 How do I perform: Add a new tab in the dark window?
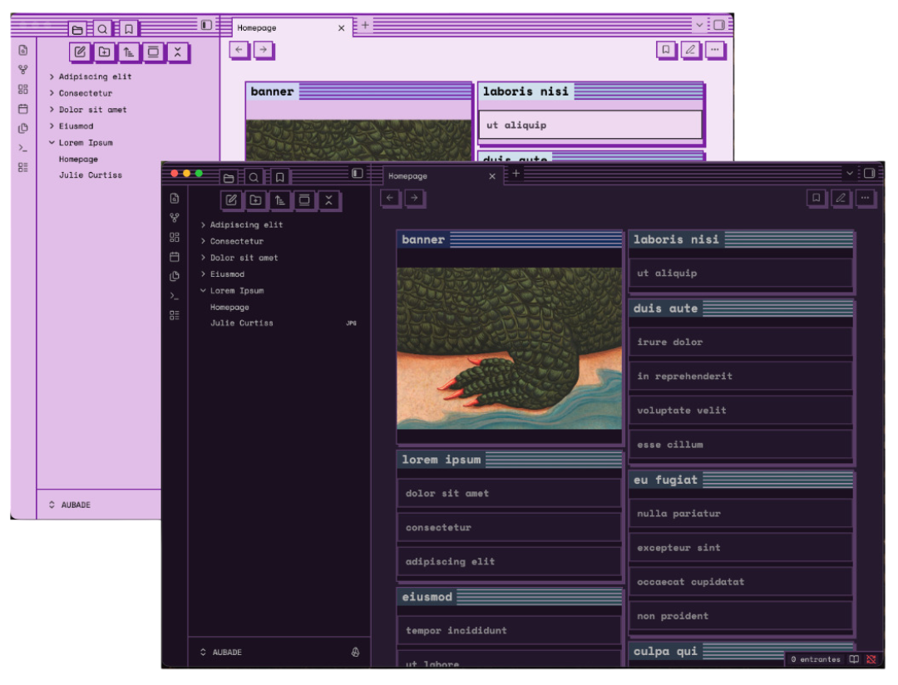point(516,173)
